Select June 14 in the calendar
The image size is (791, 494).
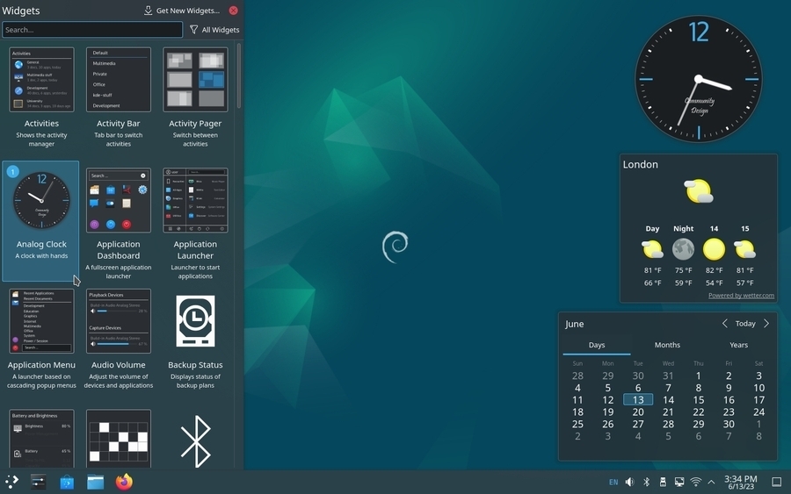(x=669, y=400)
